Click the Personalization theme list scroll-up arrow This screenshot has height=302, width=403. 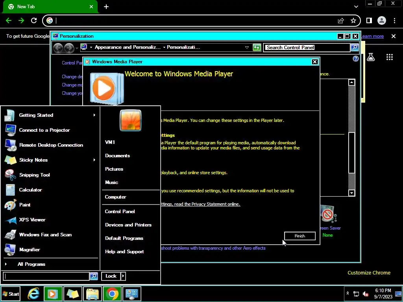click(351, 83)
